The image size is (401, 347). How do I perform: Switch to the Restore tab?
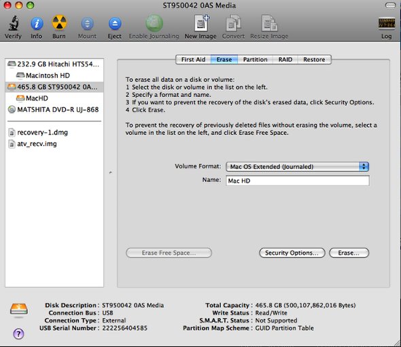pyautogui.click(x=314, y=60)
